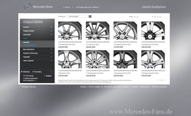Go to next page arrow

[x=166, y=80]
